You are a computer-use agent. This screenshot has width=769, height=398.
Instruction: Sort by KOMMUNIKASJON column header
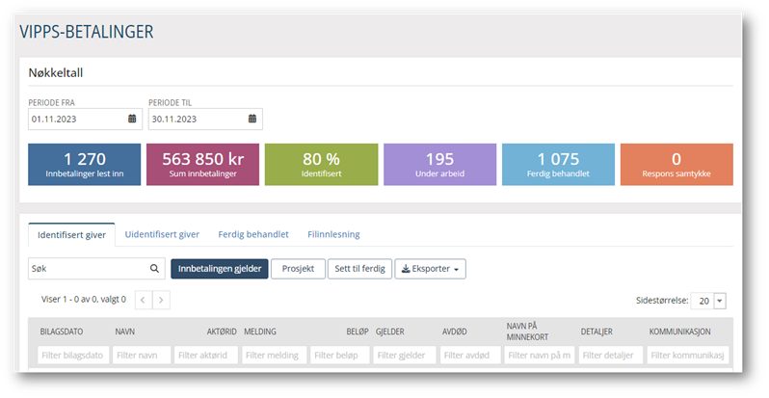(x=679, y=332)
